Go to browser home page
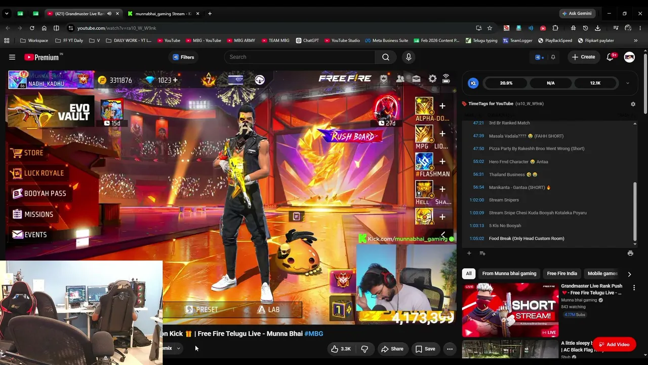 pos(44,28)
